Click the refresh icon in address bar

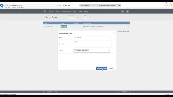pyautogui.click(x=61, y=5)
